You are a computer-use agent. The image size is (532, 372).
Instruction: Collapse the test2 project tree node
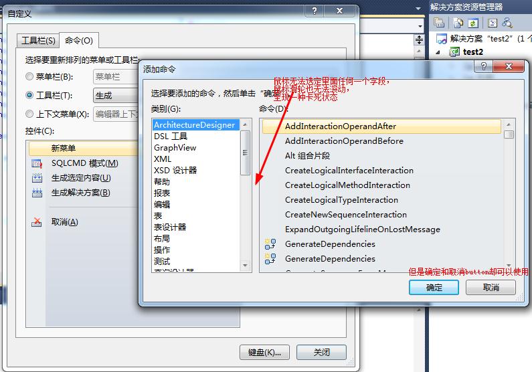click(438, 52)
